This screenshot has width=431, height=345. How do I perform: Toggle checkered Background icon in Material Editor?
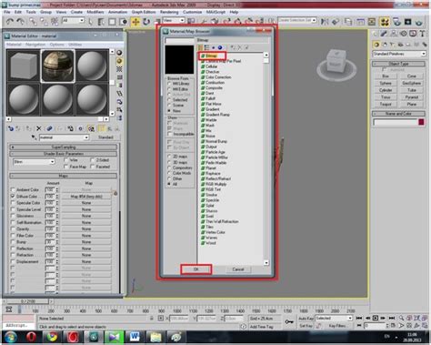pos(119,69)
